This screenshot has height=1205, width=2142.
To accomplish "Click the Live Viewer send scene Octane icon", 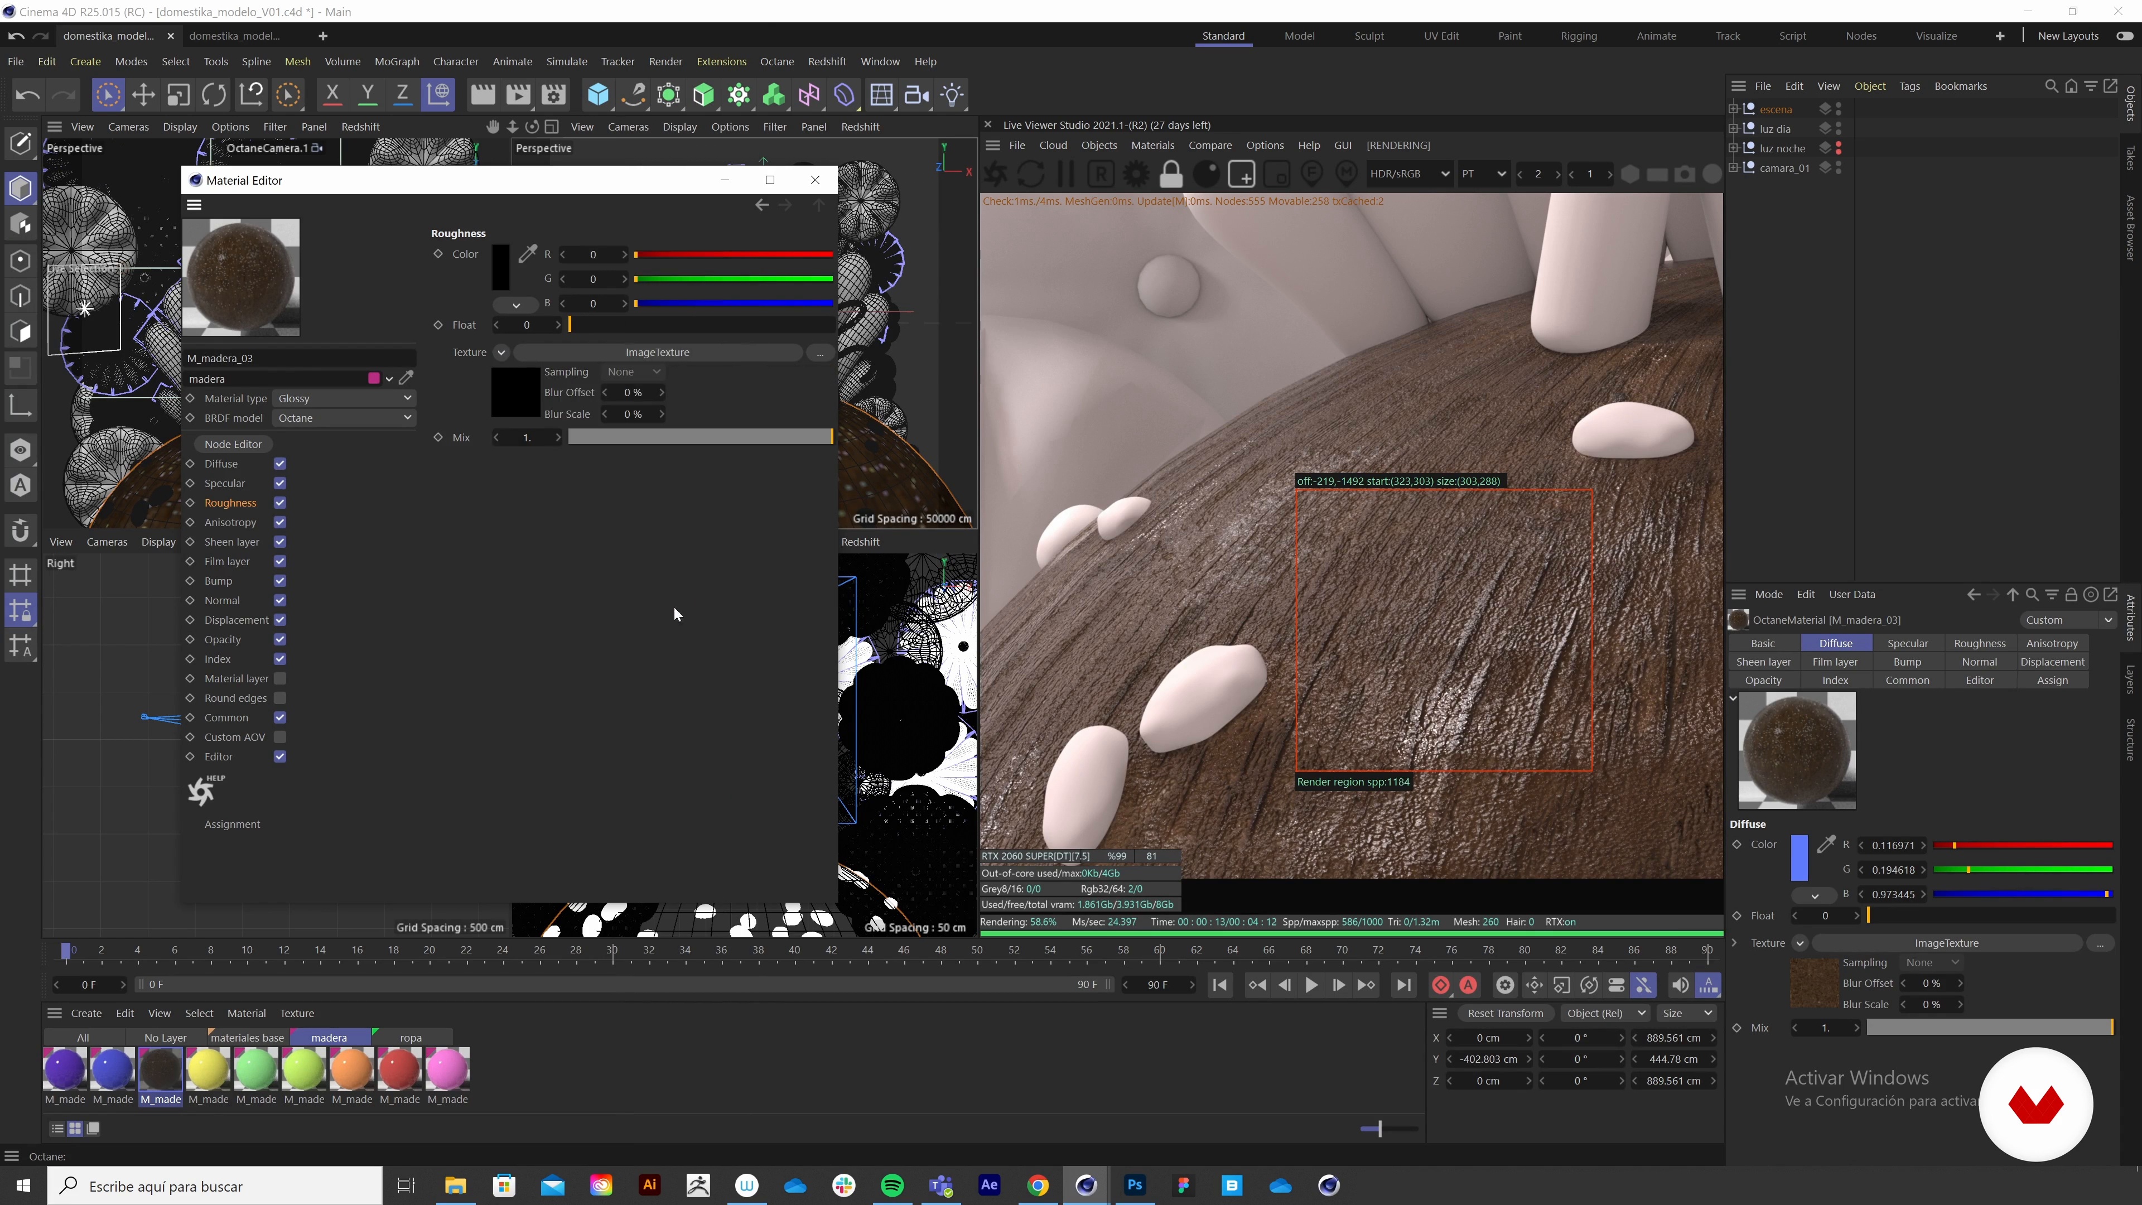I will pyautogui.click(x=995, y=174).
